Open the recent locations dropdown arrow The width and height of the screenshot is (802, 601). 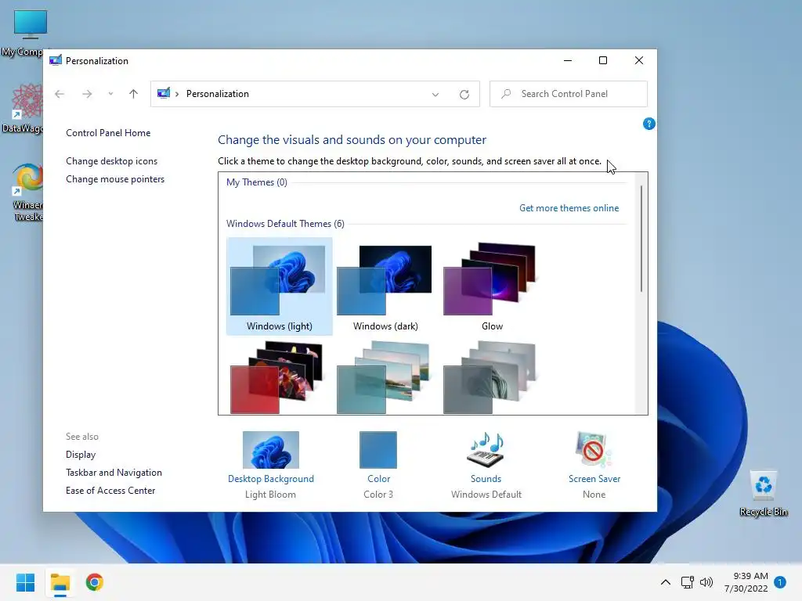110,94
